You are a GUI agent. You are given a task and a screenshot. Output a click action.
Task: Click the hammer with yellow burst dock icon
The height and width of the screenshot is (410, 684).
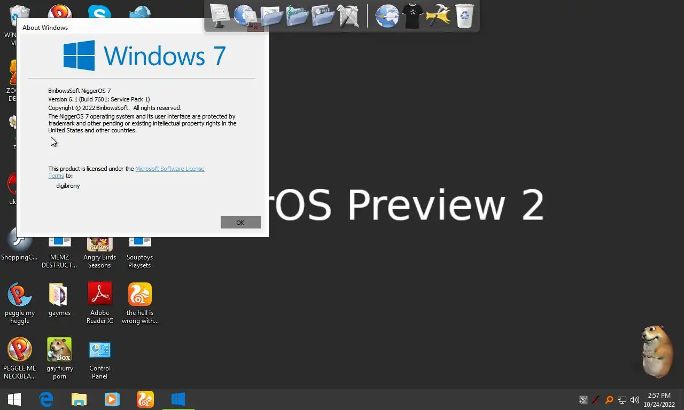click(x=438, y=15)
